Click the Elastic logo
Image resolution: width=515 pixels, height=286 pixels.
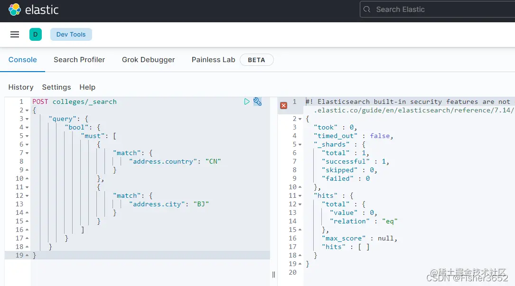click(x=34, y=10)
